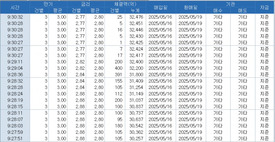Click the 체결액(억) group header

click(x=125, y=4)
